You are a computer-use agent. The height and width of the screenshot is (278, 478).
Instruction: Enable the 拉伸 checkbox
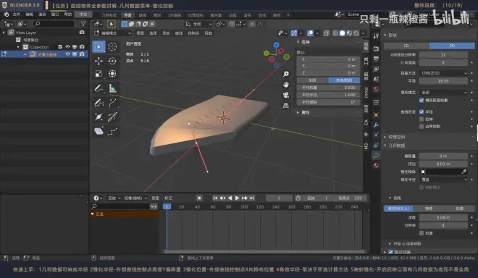(x=422, y=119)
